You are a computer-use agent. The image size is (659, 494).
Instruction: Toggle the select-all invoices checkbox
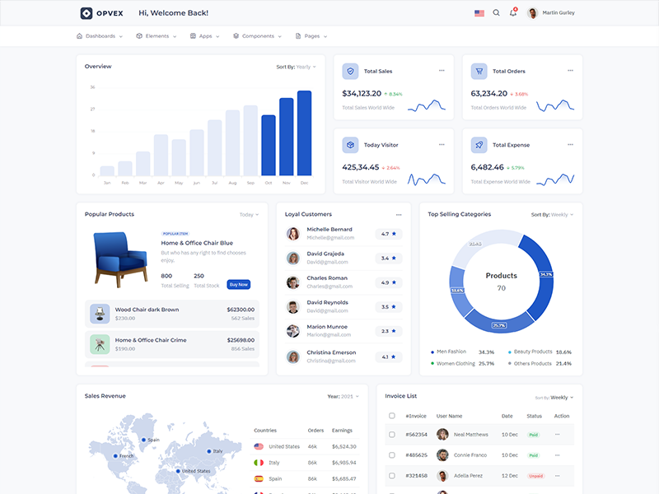[x=392, y=416]
